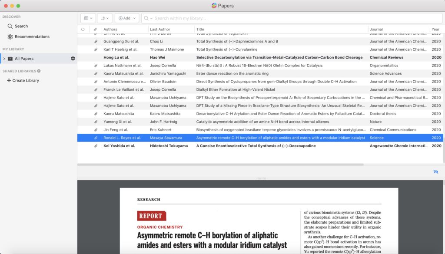
Task: Open the sort order dropdown
Action: [105, 18]
